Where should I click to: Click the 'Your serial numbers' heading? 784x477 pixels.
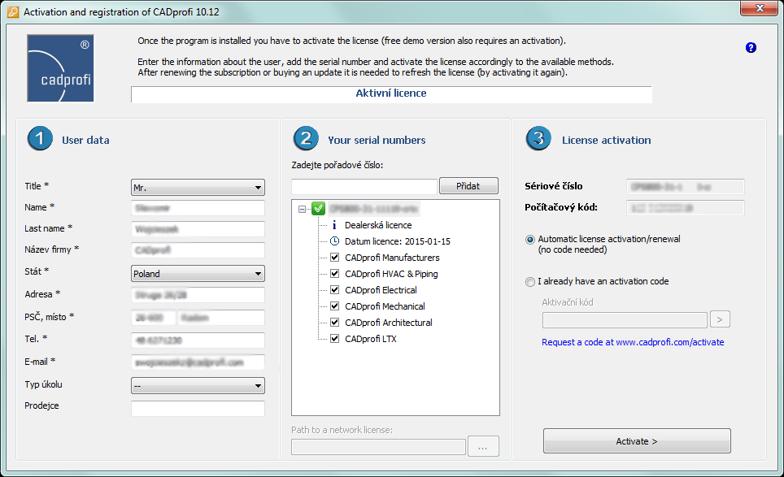377,141
